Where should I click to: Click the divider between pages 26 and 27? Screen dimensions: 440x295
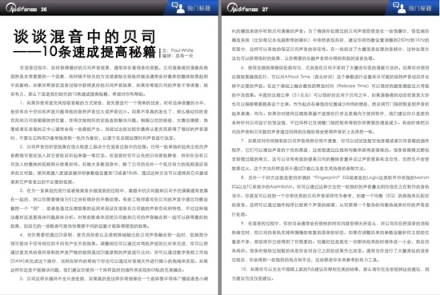[220, 147]
